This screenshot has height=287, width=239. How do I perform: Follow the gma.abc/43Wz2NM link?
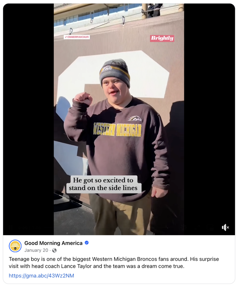pos(42,276)
